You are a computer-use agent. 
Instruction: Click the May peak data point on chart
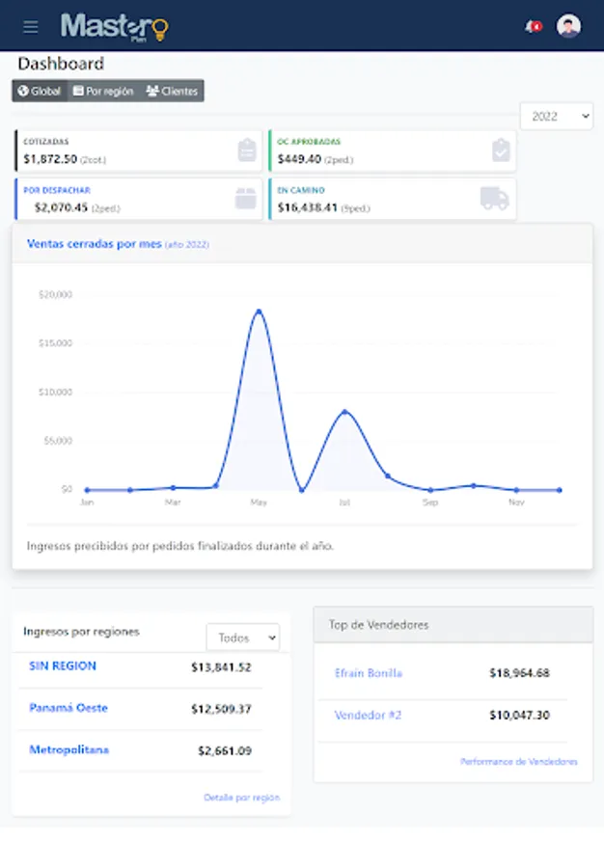pos(259,311)
